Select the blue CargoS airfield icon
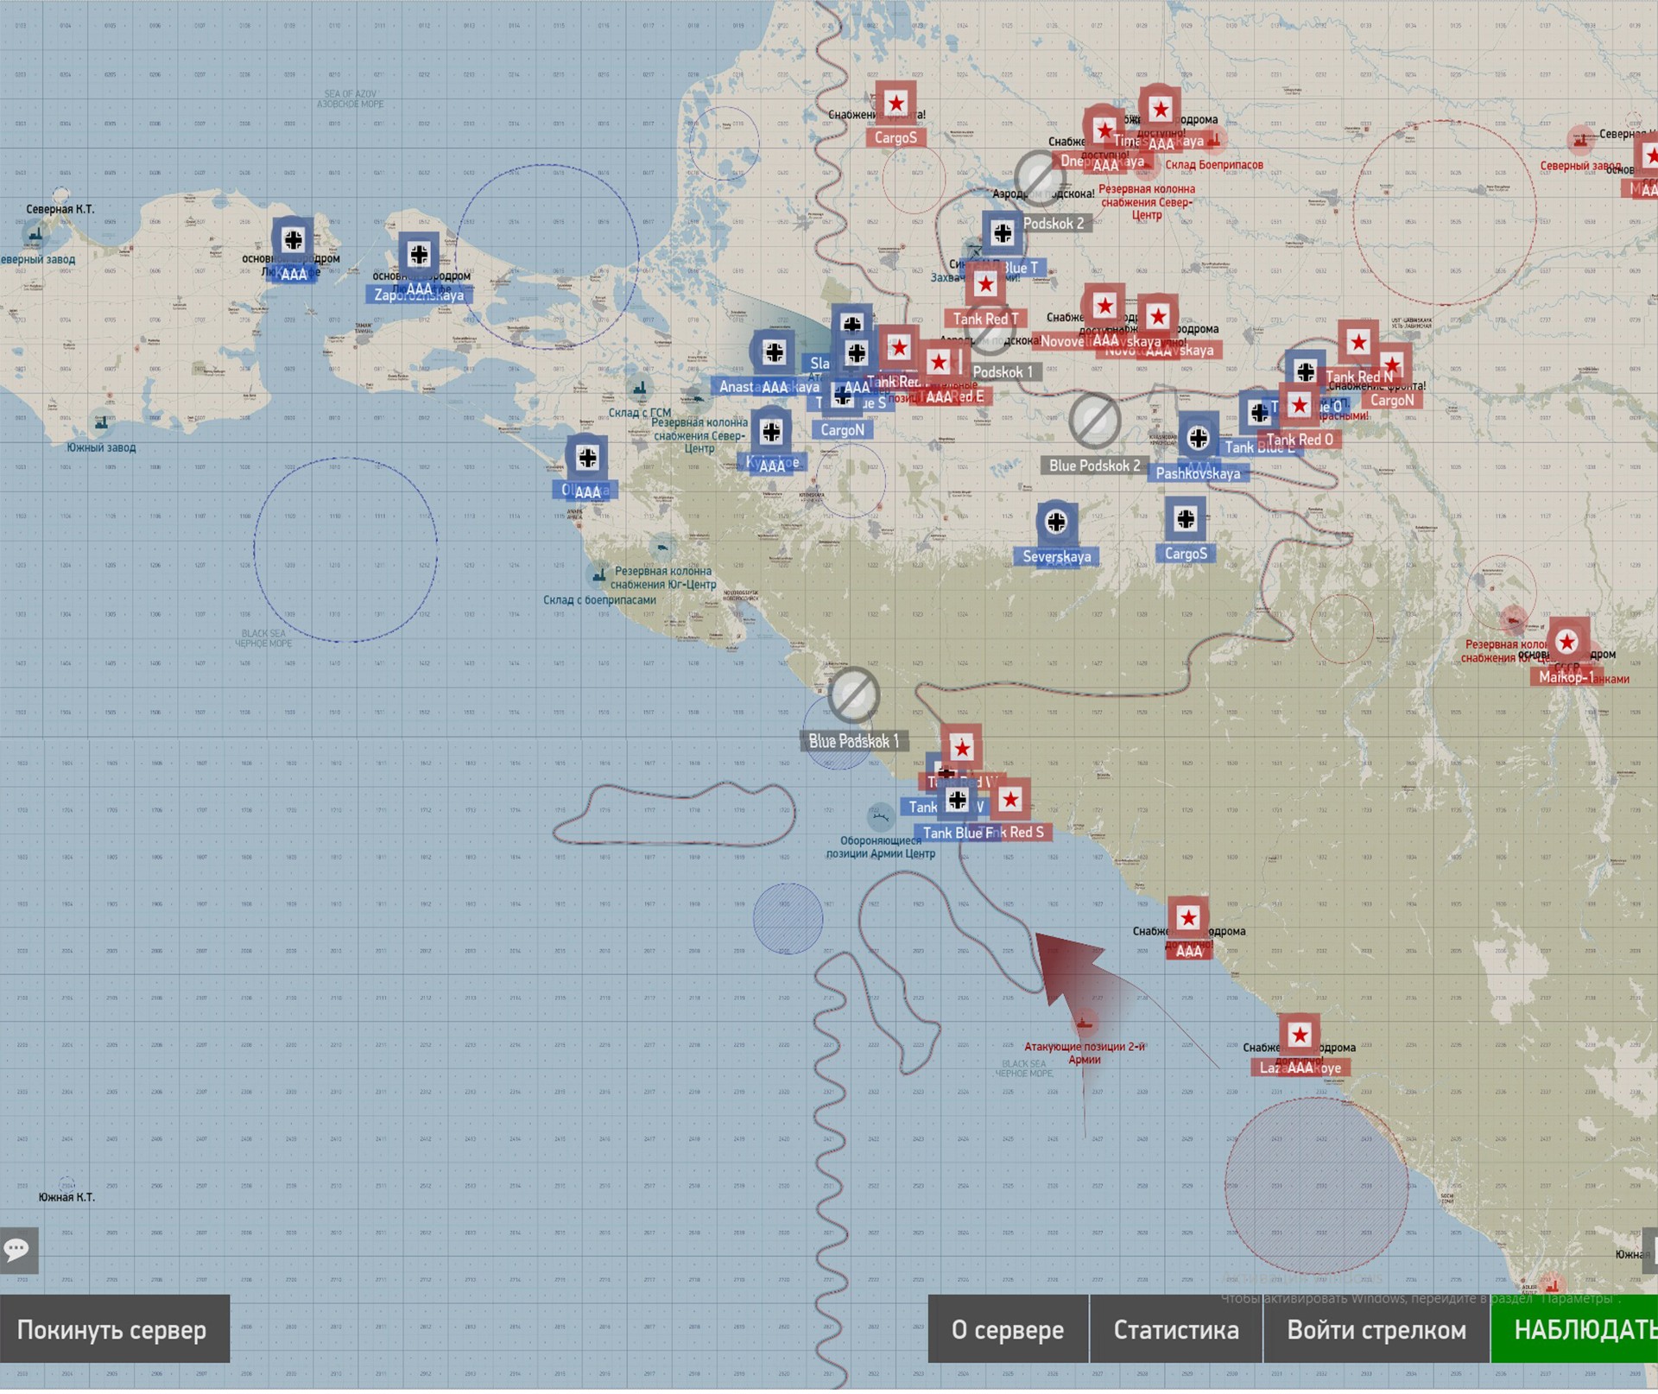 pos(1186,519)
